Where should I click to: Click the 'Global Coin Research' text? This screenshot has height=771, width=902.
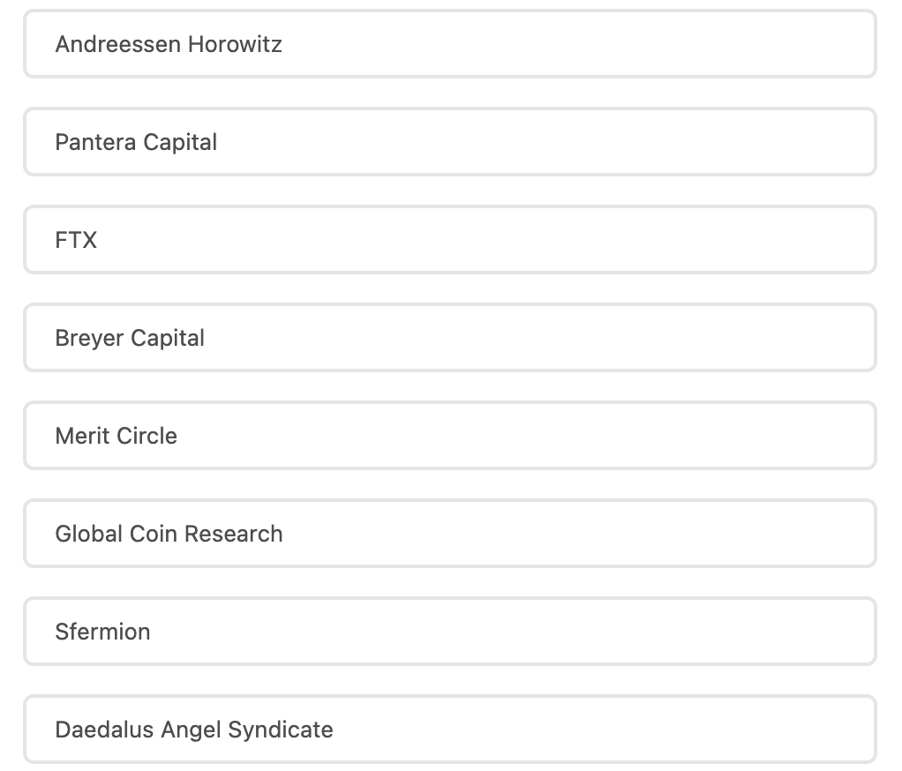click(169, 534)
